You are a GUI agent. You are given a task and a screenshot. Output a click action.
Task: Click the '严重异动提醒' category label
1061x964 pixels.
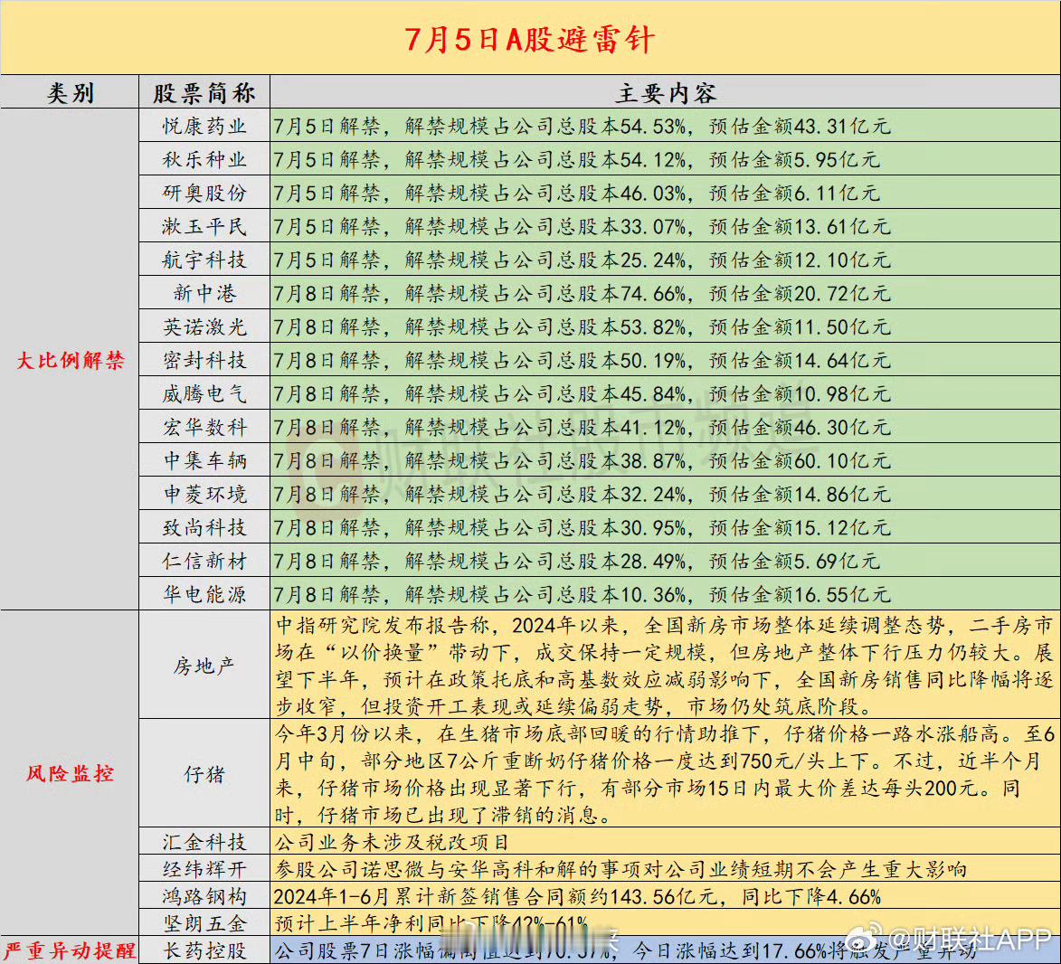[69, 950]
